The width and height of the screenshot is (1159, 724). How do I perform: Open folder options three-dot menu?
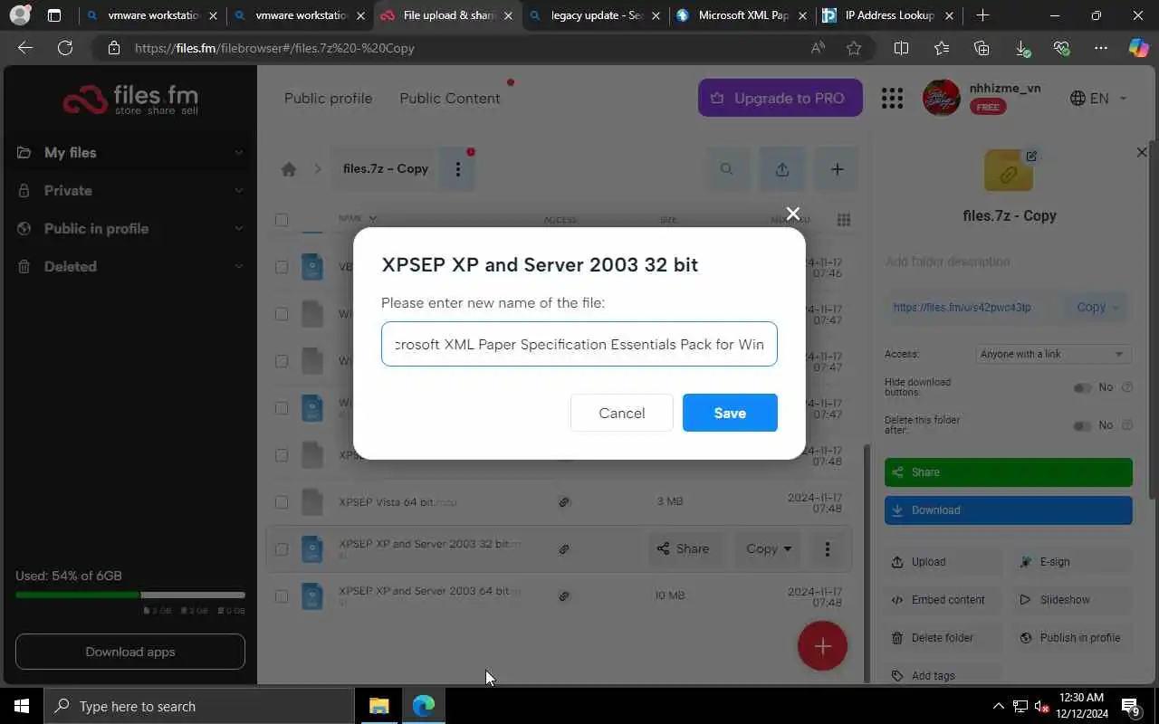coord(458,169)
